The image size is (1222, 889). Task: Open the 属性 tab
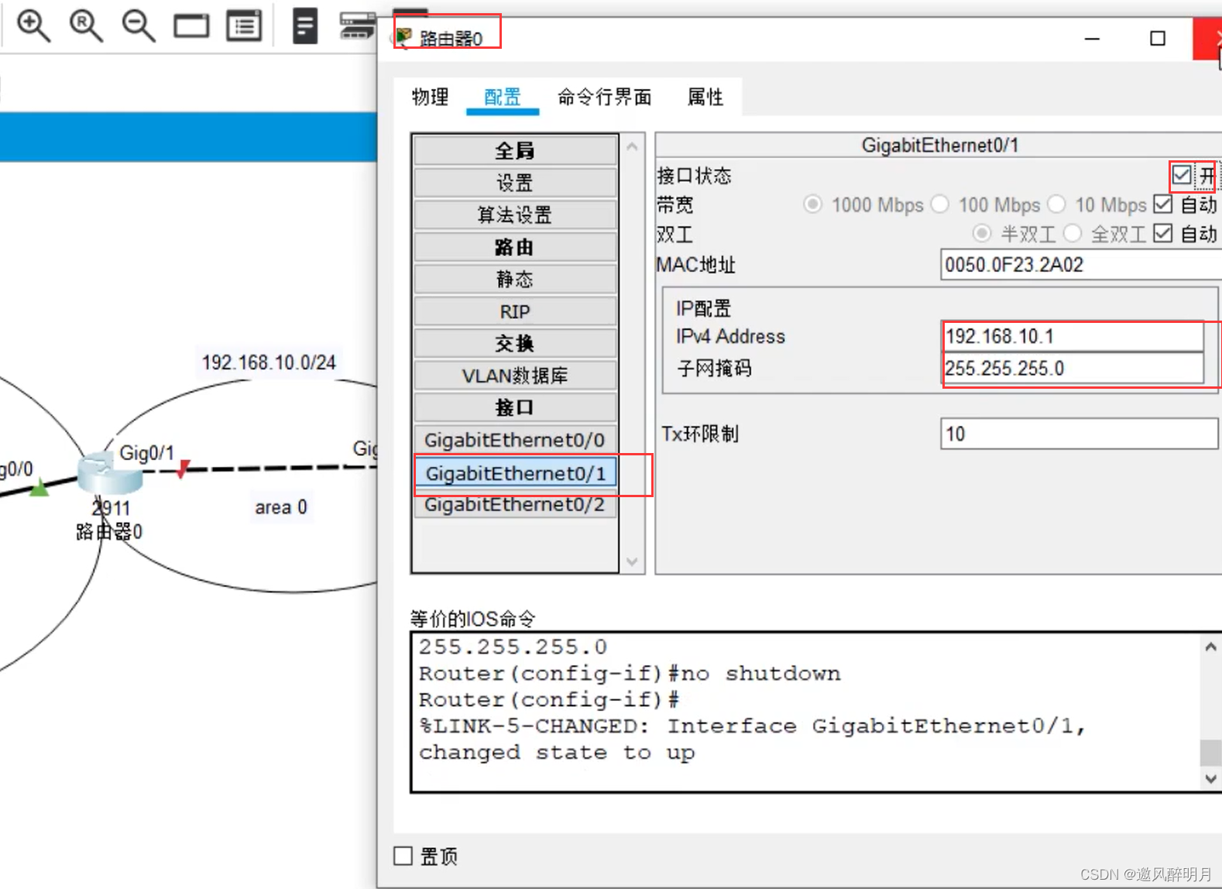coord(705,97)
